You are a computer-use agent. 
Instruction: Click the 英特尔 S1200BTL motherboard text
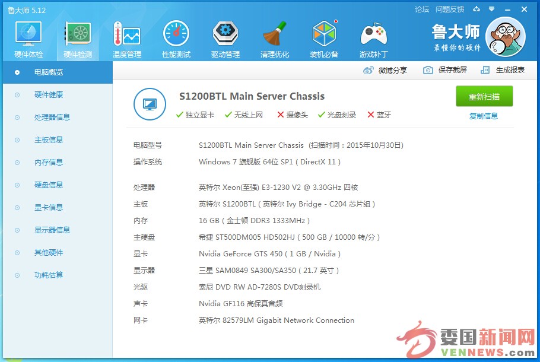coord(287,204)
